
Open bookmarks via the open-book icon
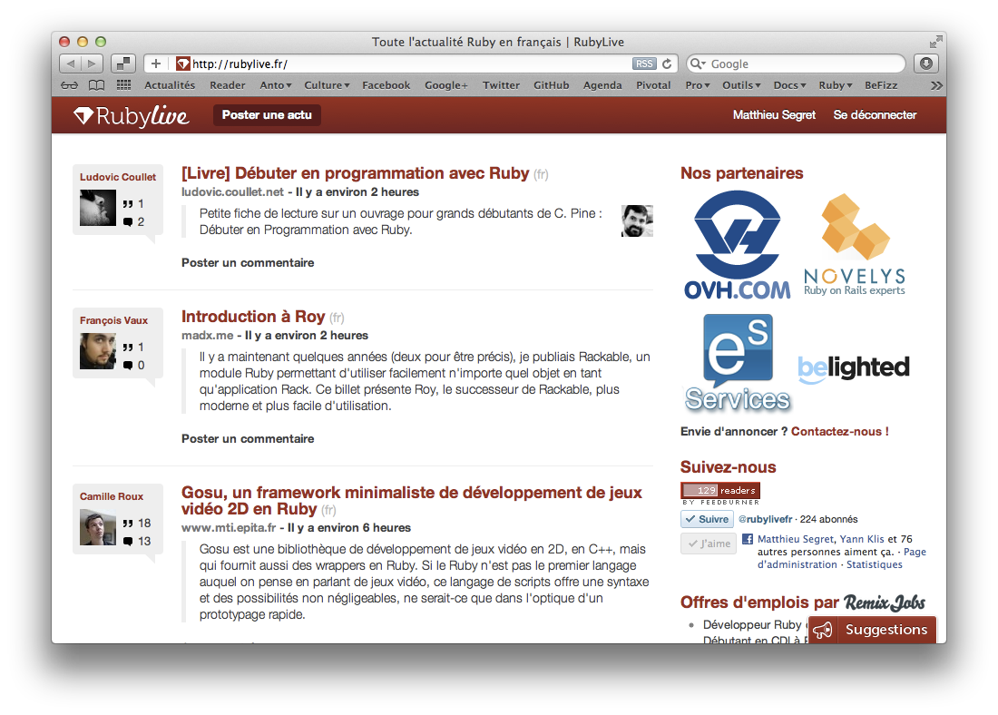95,84
